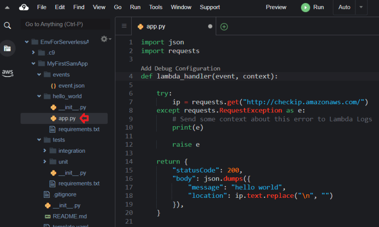The image size is (379, 227).
Task: Click line number 4 in the gutter
Action: 131,76
